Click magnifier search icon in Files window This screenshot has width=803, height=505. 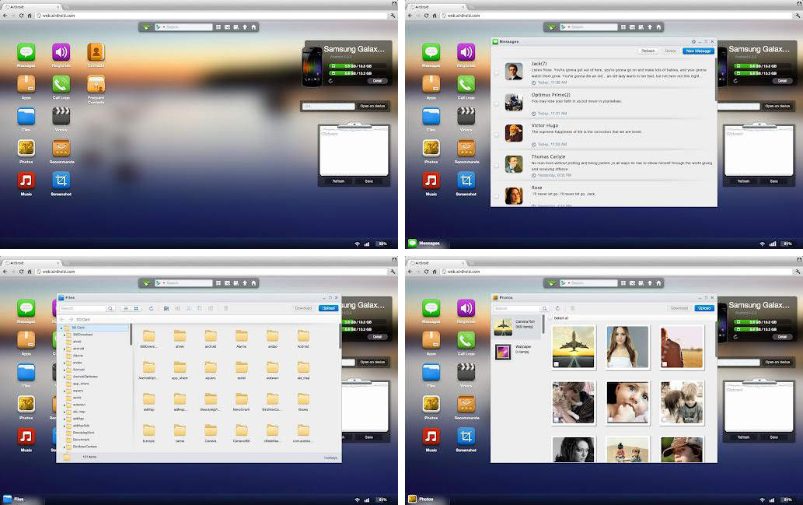110,308
